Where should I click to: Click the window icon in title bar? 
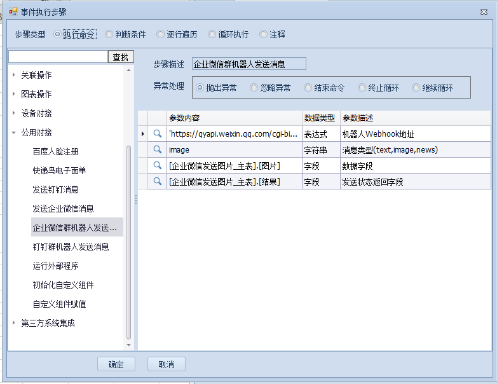coord(13,11)
